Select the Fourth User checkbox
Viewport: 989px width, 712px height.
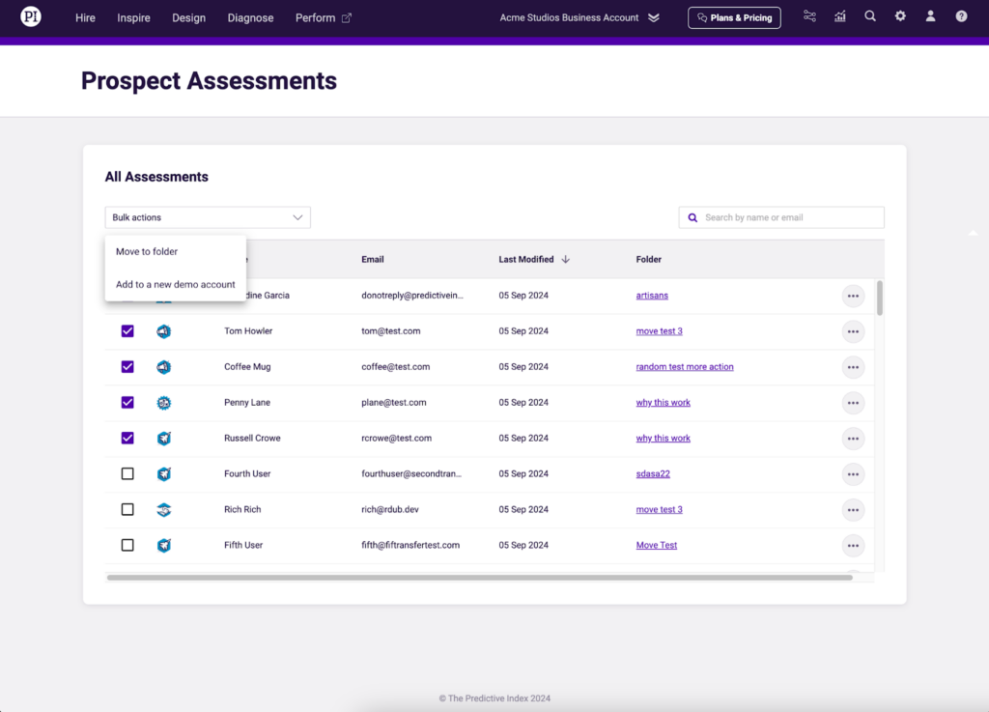coord(127,474)
